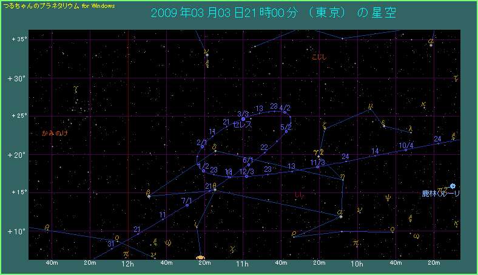The width and height of the screenshot is (478, 275).
Task: Click the blue Lulin comet icon
Action: pos(453,186)
